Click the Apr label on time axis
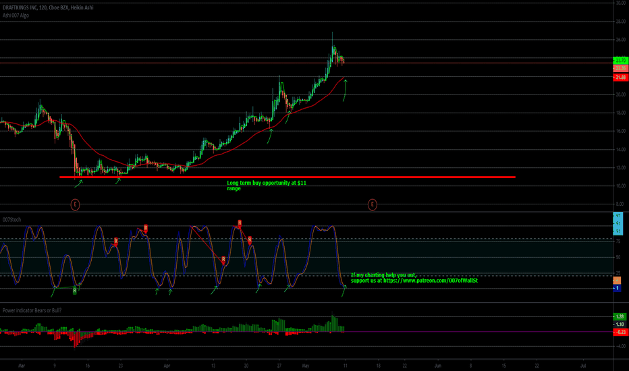Screen dimensions: 629x371 (x=167, y=366)
